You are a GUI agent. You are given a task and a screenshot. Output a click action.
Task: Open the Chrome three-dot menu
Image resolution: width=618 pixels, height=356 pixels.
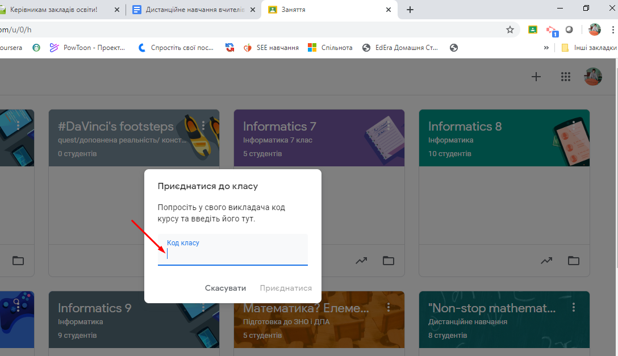[613, 30]
